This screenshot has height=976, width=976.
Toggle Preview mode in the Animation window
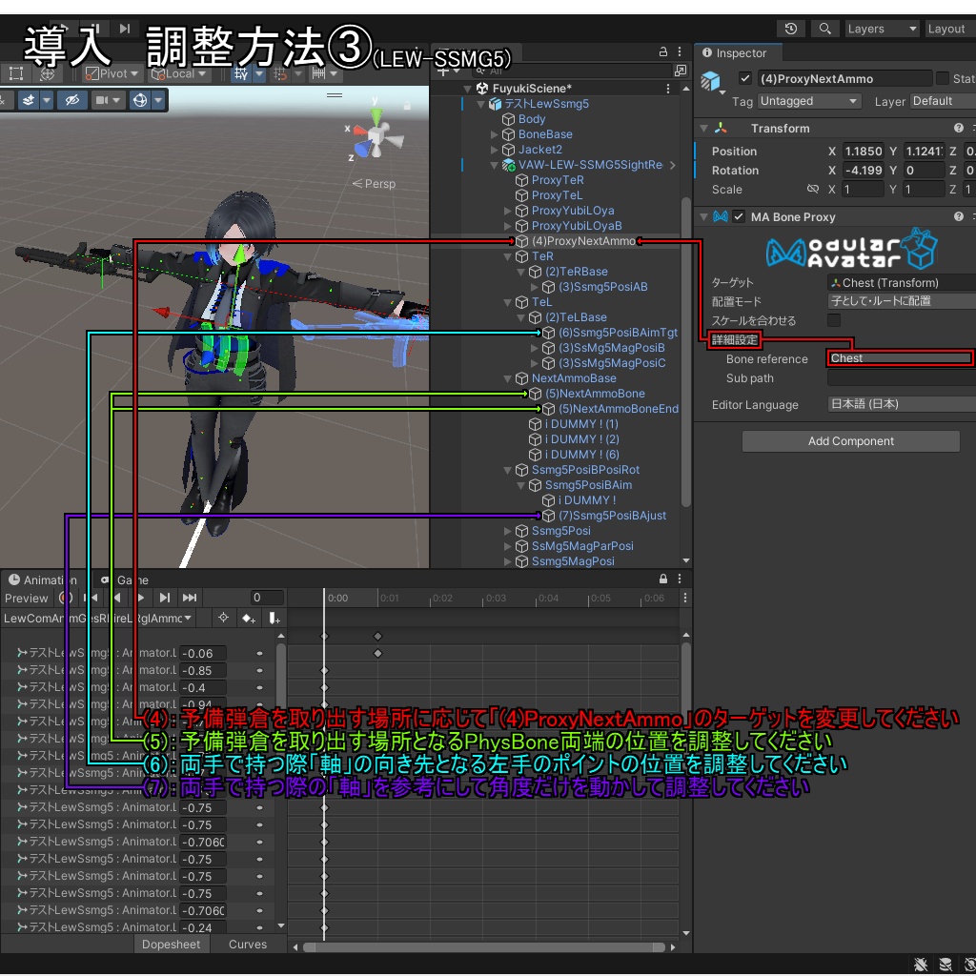[x=26, y=599]
